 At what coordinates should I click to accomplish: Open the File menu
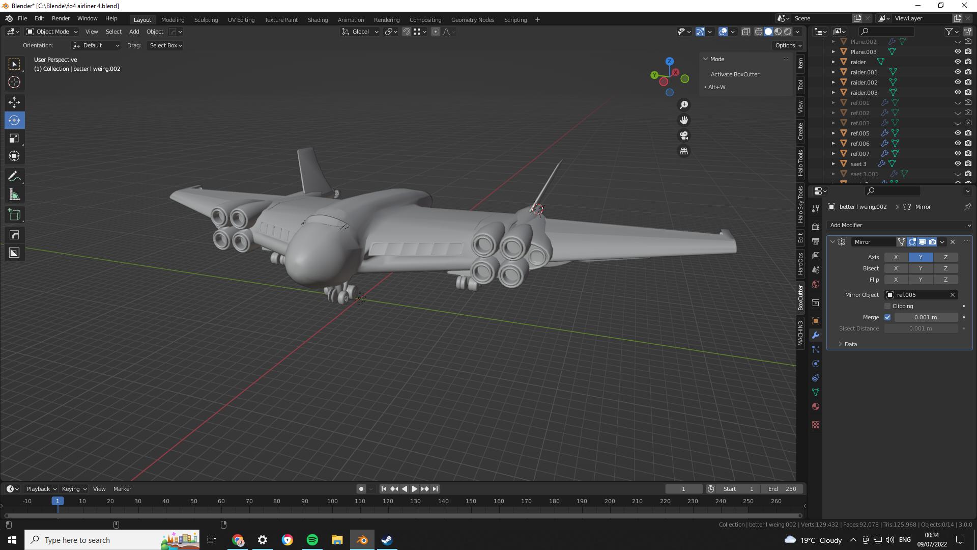click(x=22, y=18)
